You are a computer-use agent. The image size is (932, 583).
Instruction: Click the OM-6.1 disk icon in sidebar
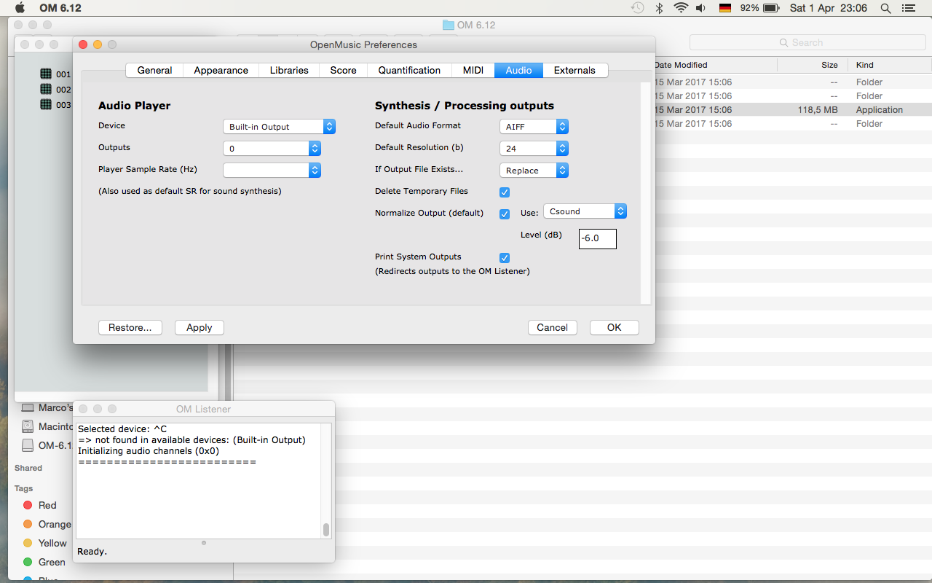click(x=28, y=445)
